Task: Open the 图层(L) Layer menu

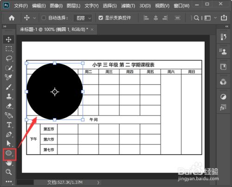Action: 73,6
